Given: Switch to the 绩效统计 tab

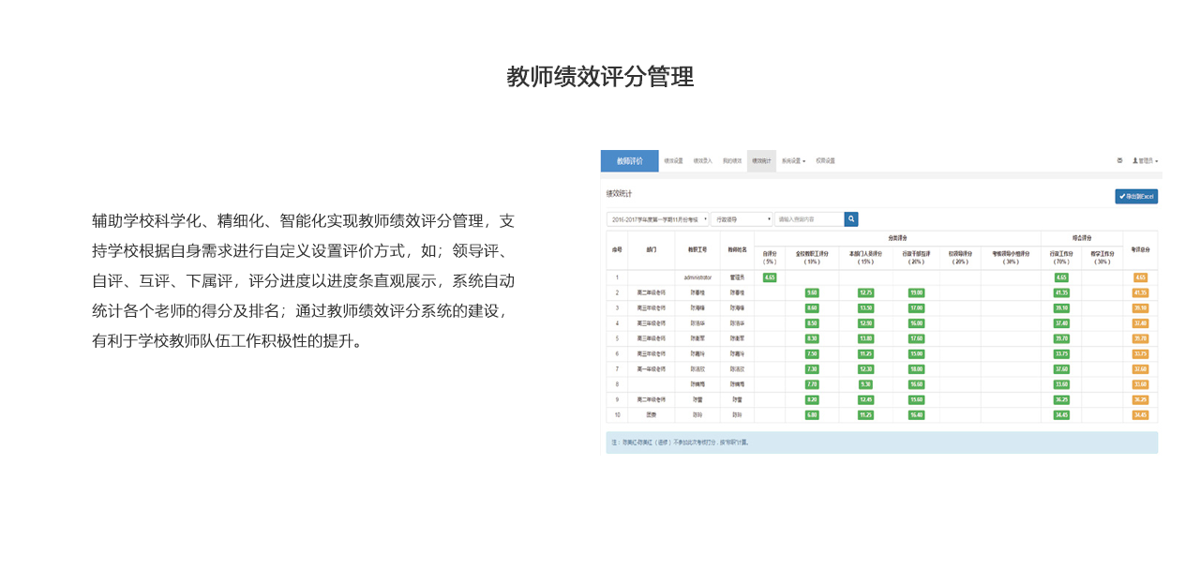Looking at the screenshot, I should 761,161.
